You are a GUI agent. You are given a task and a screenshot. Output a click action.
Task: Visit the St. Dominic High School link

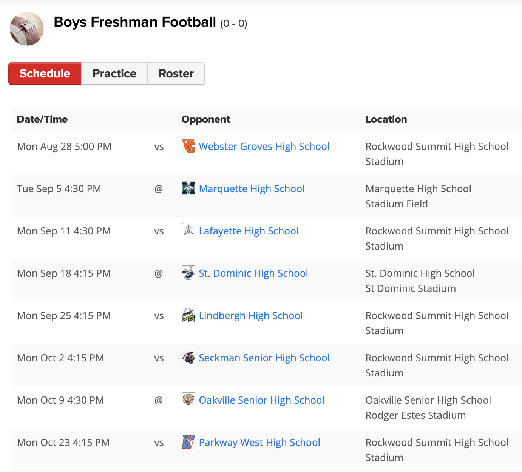[x=253, y=273]
